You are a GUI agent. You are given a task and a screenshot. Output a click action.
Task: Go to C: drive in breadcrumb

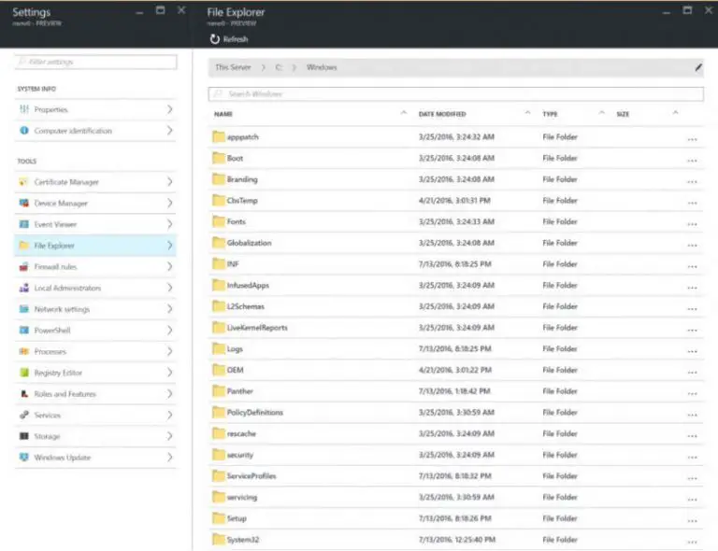(x=279, y=67)
